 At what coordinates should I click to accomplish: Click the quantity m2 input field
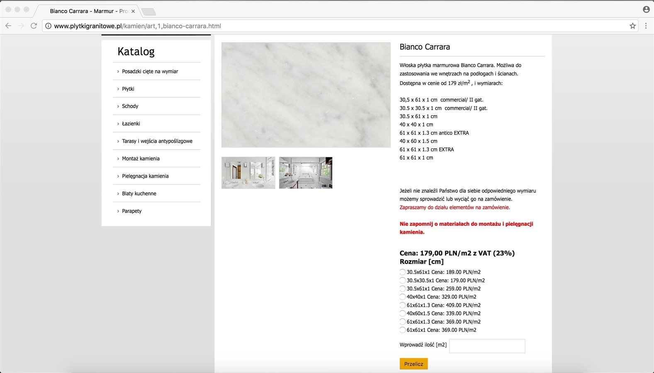tap(487, 346)
